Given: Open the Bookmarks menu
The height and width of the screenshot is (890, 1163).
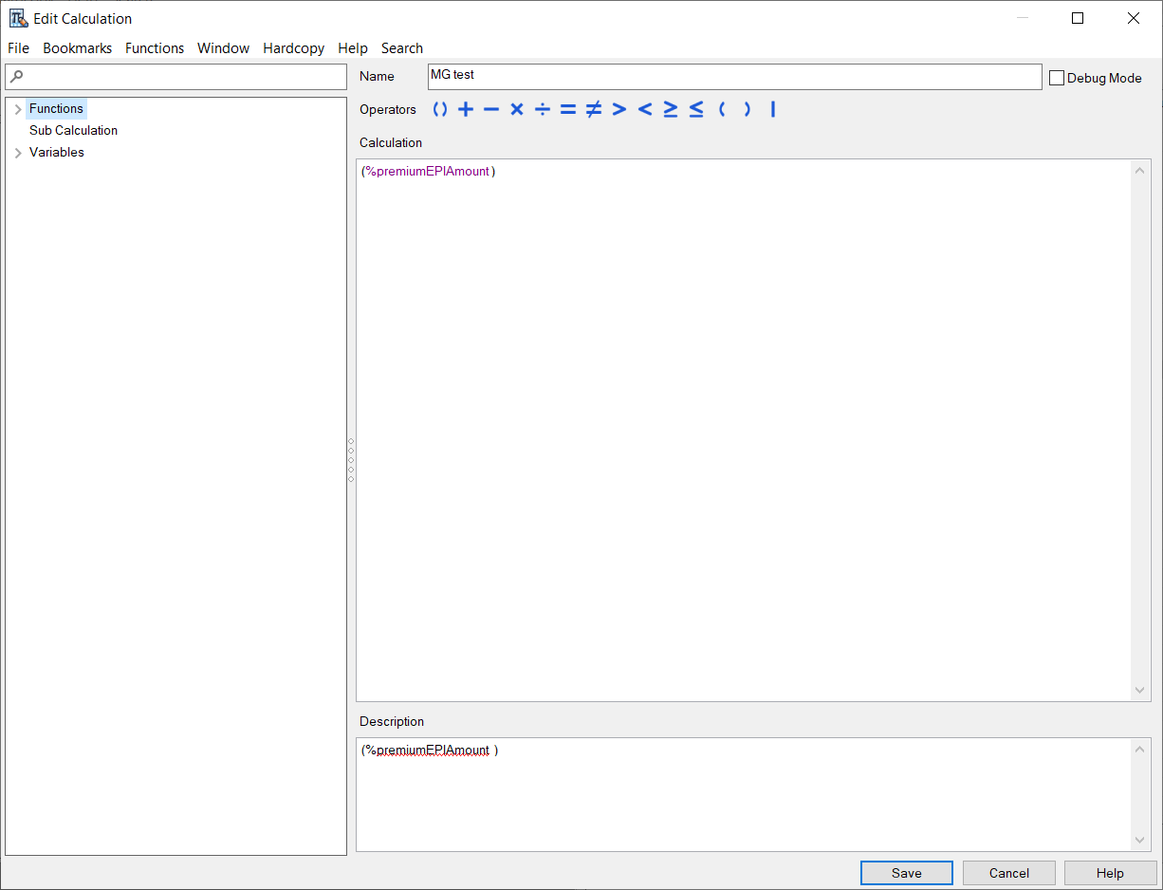Looking at the screenshot, I should pyautogui.click(x=77, y=47).
